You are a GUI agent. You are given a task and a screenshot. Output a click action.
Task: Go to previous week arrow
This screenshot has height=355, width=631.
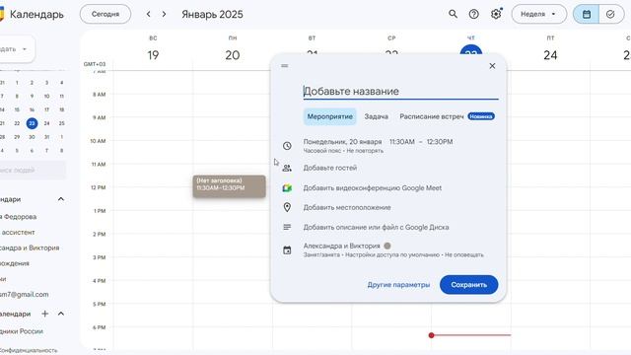coord(149,14)
